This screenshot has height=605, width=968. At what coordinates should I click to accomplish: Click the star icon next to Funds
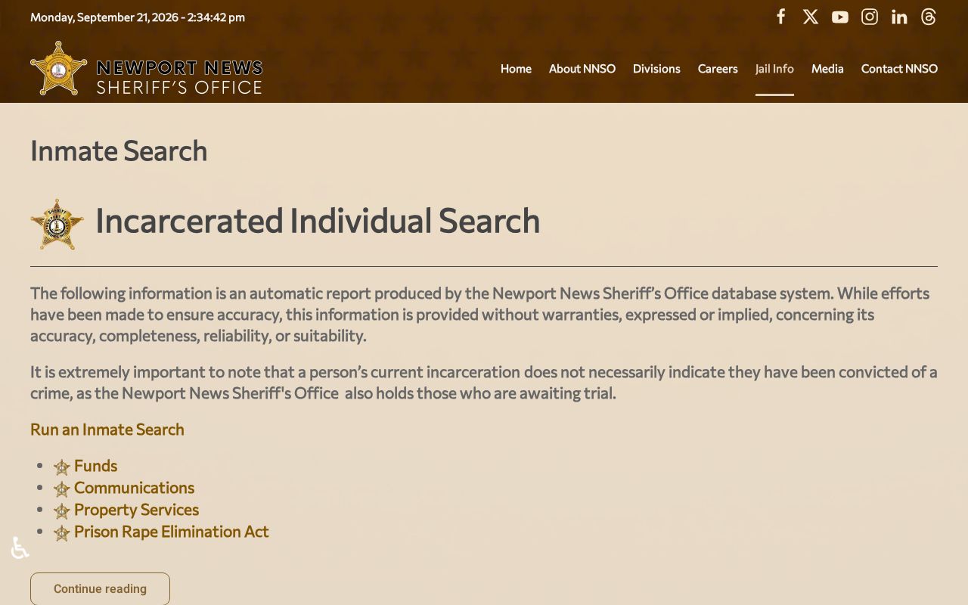[62, 467]
